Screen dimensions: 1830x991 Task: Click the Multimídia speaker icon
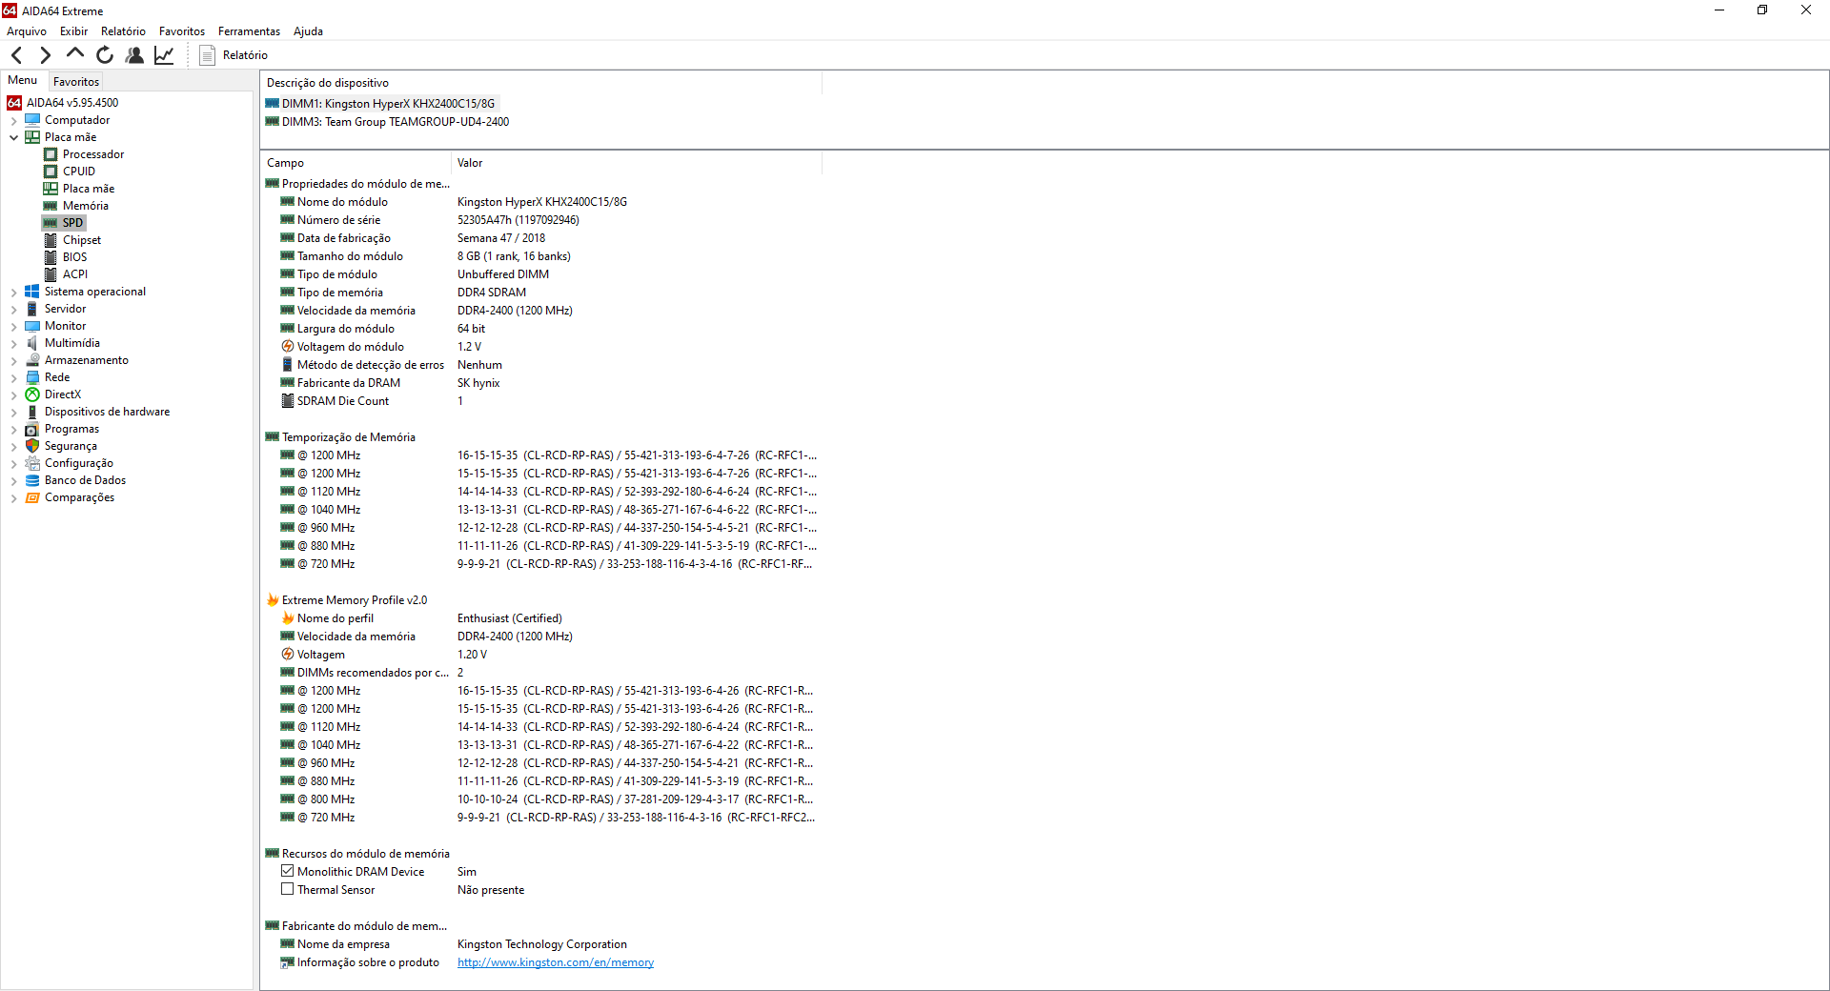[32, 343]
